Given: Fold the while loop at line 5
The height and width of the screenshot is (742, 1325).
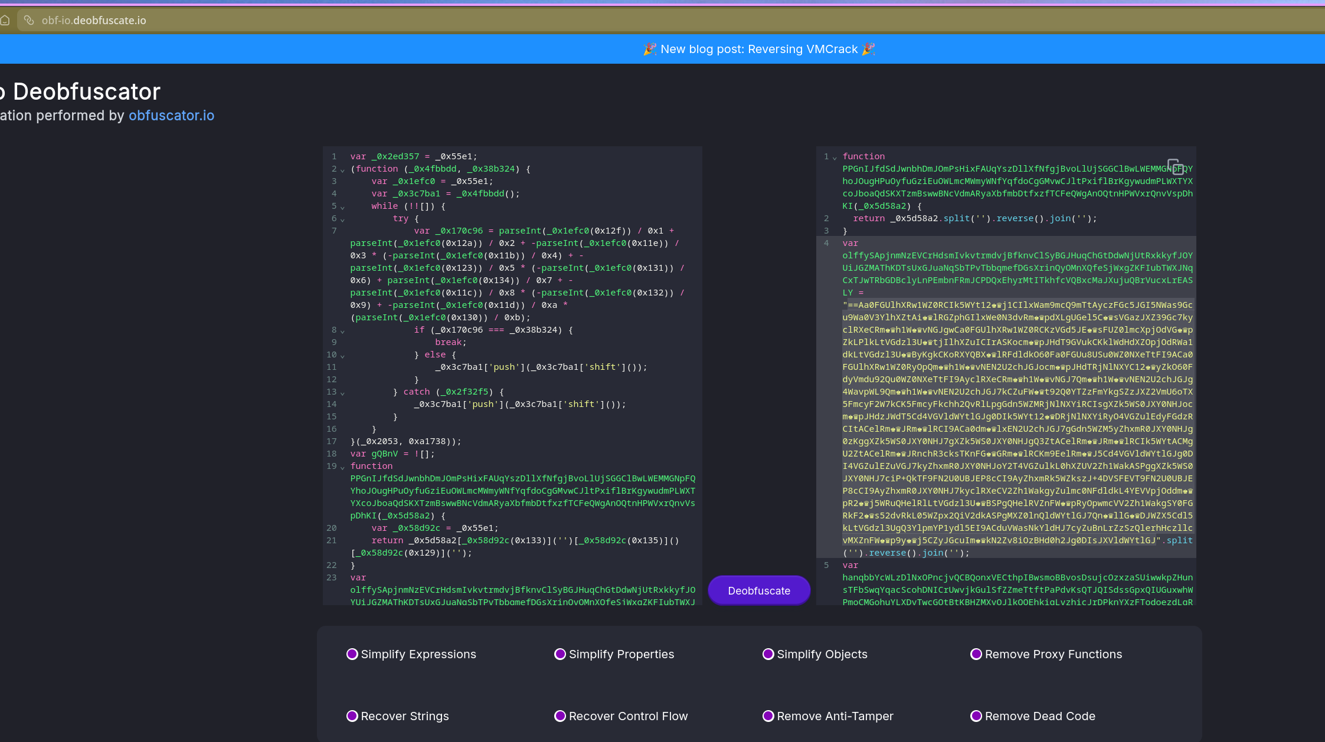Looking at the screenshot, I should pos(342,207).
